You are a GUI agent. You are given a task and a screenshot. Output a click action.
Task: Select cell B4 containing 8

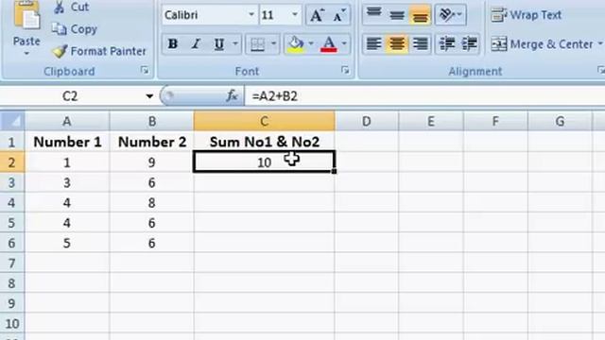pos(152,202)
